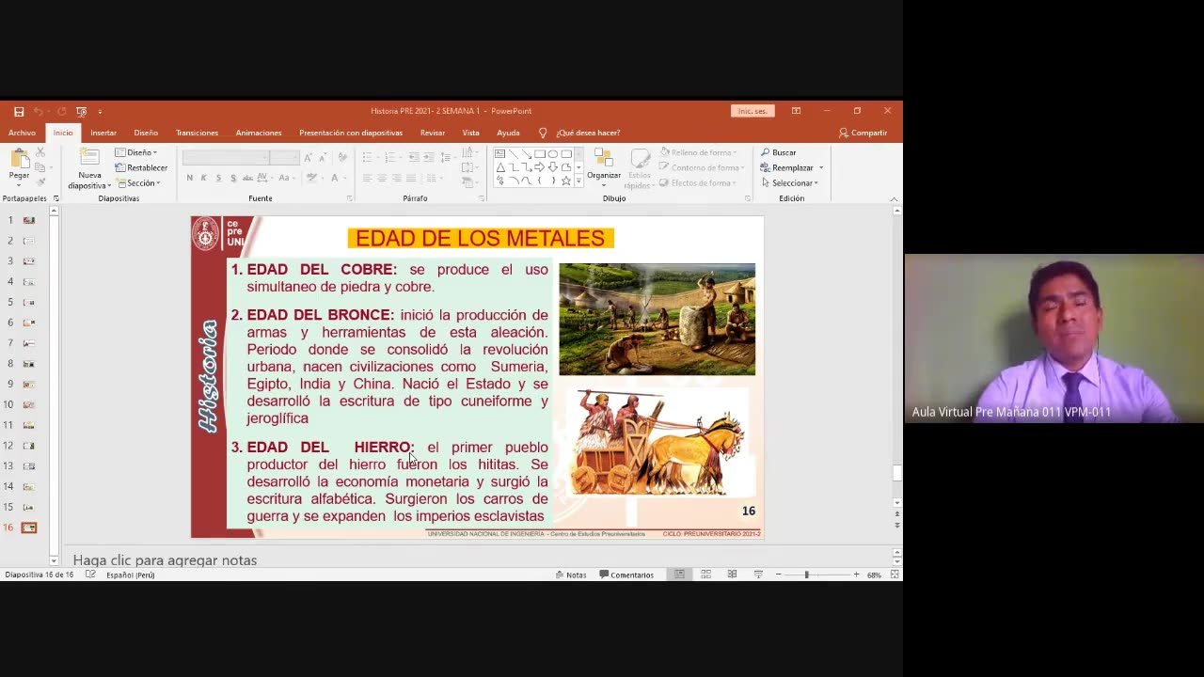Viewport: 1204px width, 677px height.
Task: Click the zoom out minus icon
Action: 778,575
